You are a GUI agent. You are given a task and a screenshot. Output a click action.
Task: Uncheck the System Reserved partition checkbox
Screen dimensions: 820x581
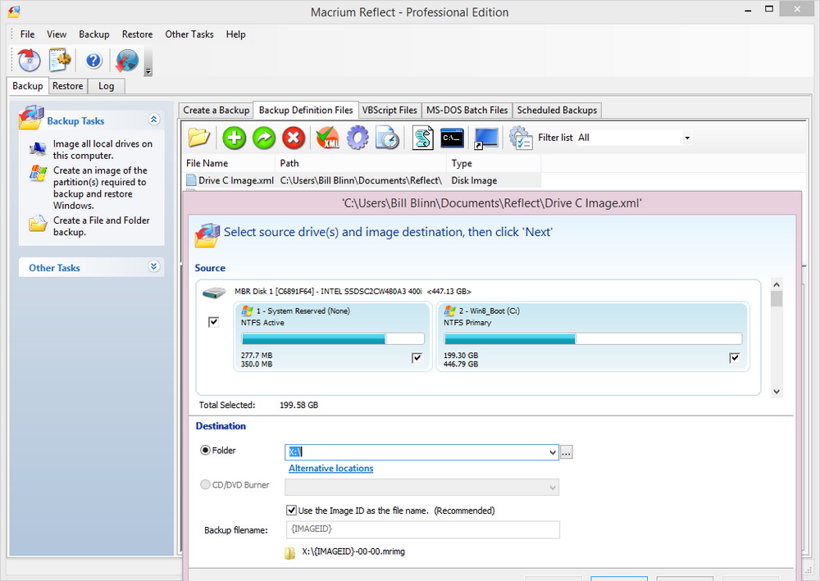tap(417, 358)
